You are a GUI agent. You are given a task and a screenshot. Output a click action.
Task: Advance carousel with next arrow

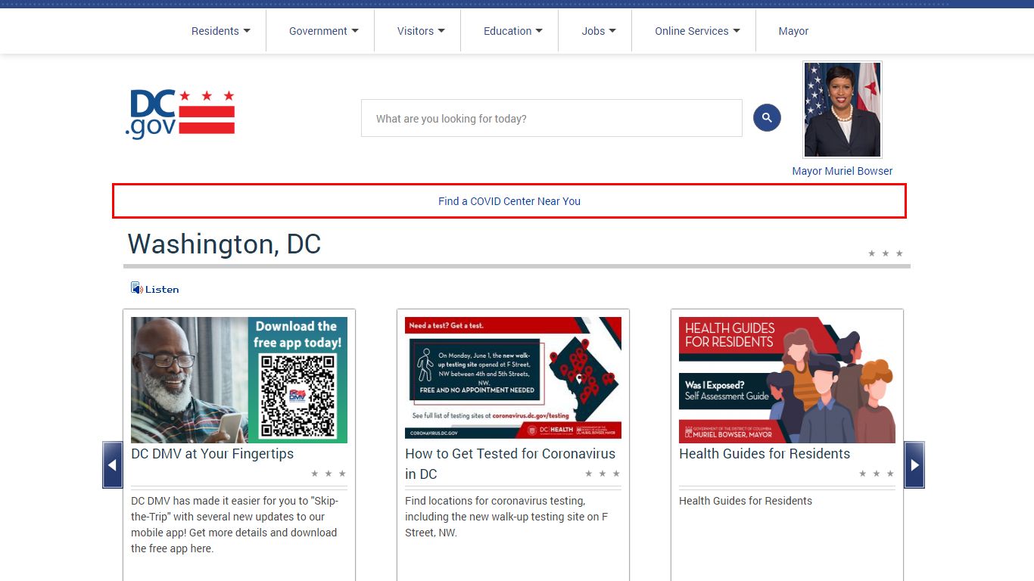(x=914, y=465)
